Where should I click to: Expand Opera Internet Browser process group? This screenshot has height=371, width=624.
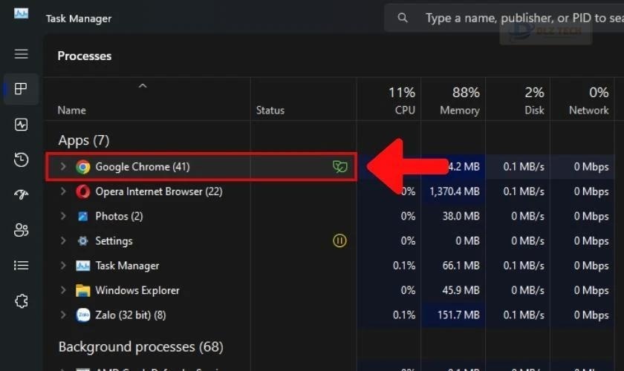click(x=63, y=191)
